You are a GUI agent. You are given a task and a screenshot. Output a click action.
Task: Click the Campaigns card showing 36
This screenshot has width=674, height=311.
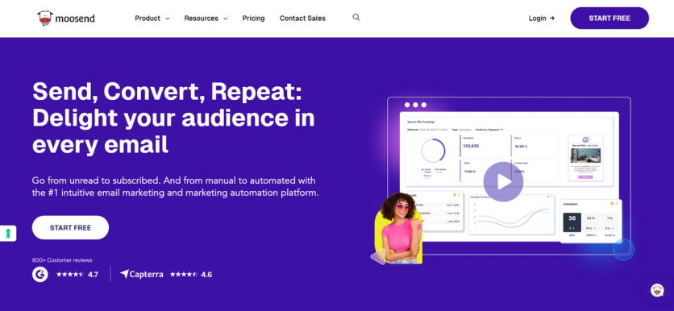pyautogui.click(x=591, y=221)
